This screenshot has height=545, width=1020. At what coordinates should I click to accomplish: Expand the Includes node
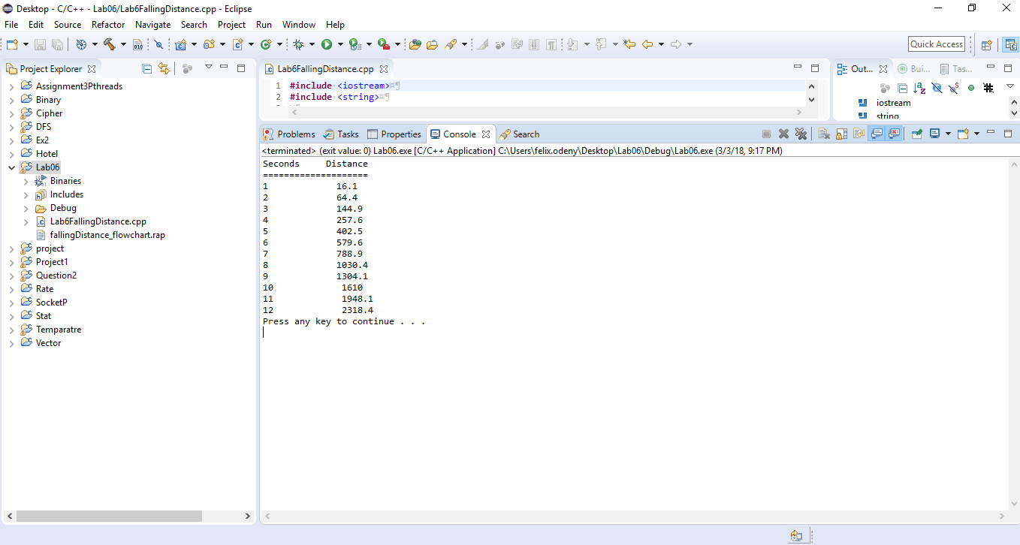[x=26, y=194]
